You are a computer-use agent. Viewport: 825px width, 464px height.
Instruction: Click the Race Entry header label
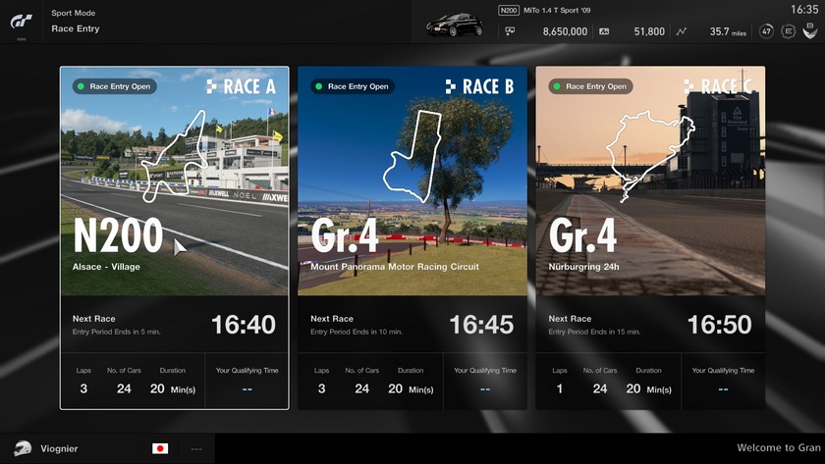76,28
